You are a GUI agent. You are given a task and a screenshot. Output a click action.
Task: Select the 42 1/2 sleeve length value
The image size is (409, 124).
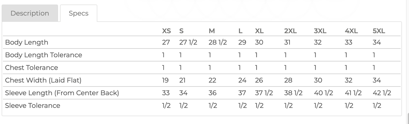pyautogui.click(x=382, y=93)
